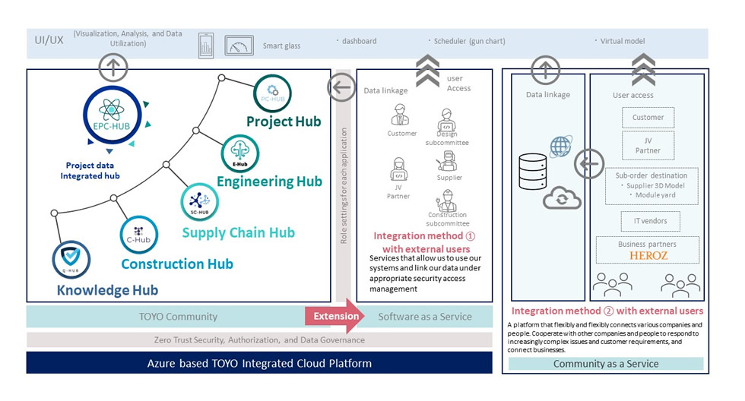Screen dimensions: 745x401
Task: Click the E-Hub Engineering icon
Action: [239, 154]
